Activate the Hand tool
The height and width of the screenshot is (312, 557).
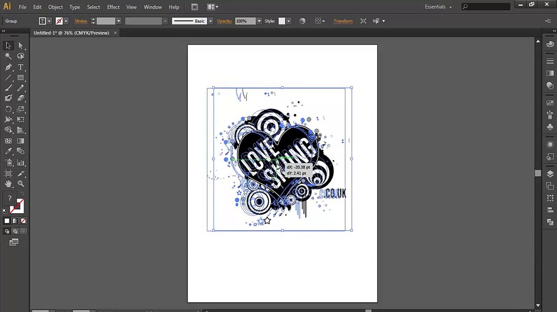(x=8, y=184)
